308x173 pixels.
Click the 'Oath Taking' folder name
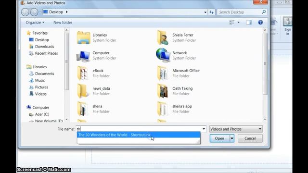tap(182, 88)
